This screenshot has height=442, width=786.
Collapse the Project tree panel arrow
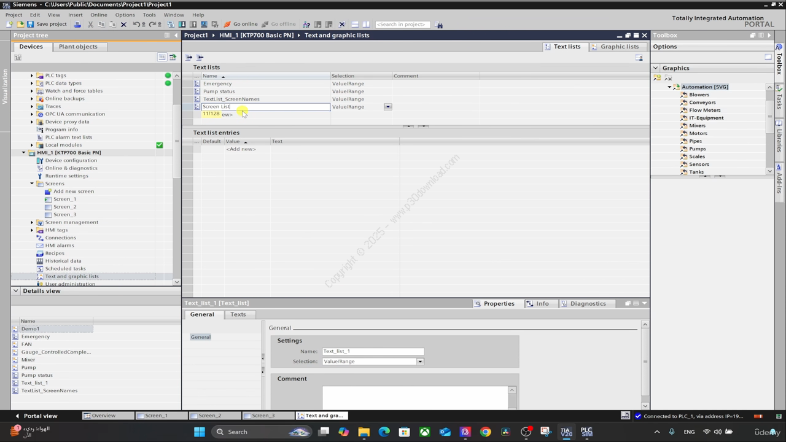pyautogui.click(x=176, y=35)
